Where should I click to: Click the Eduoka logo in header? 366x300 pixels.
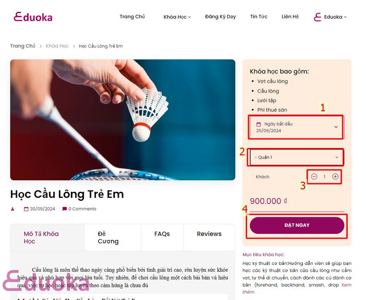[x=33, y=17]
